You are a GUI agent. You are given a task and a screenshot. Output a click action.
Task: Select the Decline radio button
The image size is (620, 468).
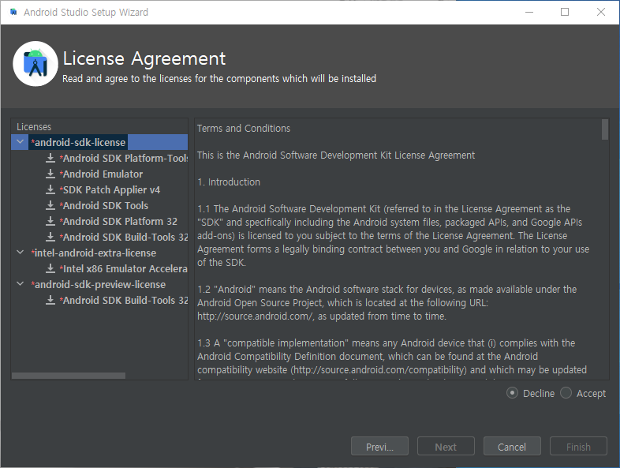[512, 393]
